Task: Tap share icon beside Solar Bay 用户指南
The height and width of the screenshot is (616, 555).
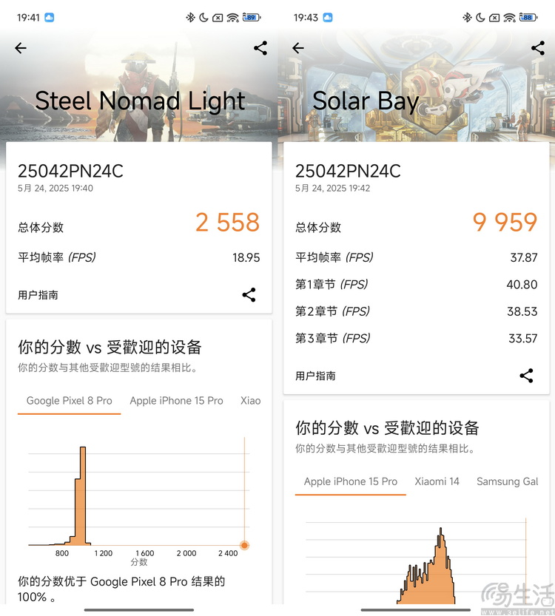Action: [x=526, y=376]
